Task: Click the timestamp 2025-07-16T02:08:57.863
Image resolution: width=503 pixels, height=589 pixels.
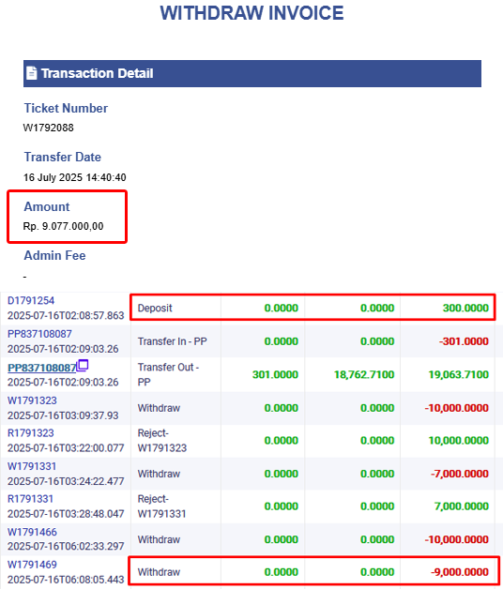Action: point(66,315)
